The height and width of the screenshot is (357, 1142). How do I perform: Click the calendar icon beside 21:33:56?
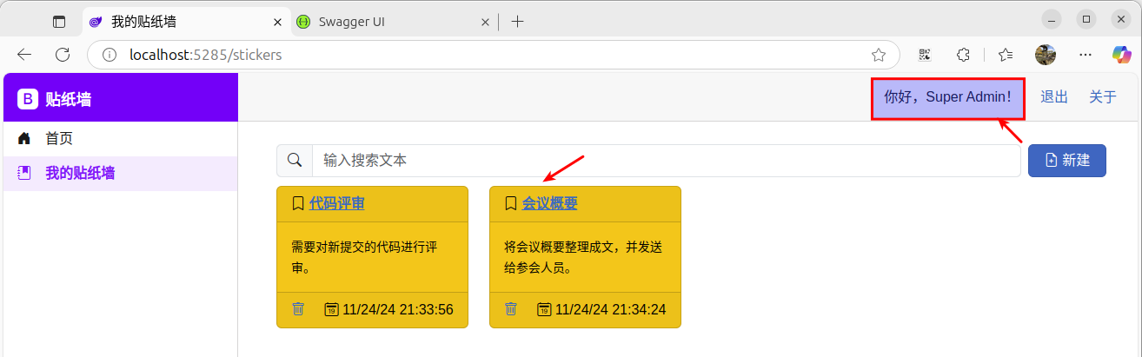coord(331,309)
